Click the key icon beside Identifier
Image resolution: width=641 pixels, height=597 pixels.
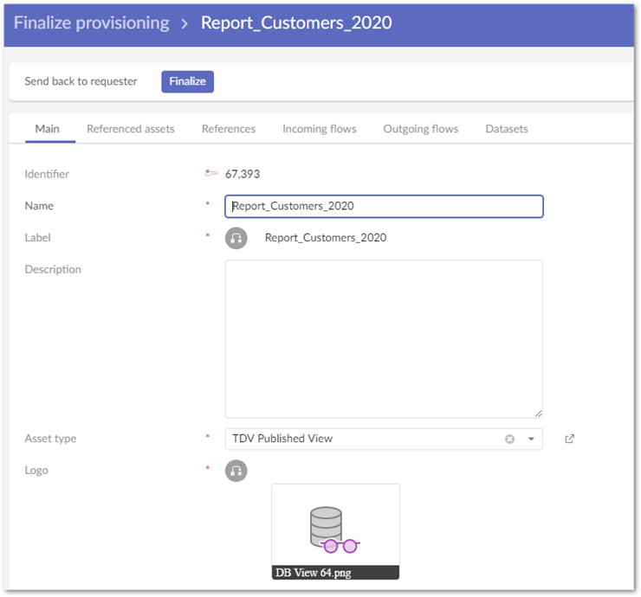click(x=210, y=174)
